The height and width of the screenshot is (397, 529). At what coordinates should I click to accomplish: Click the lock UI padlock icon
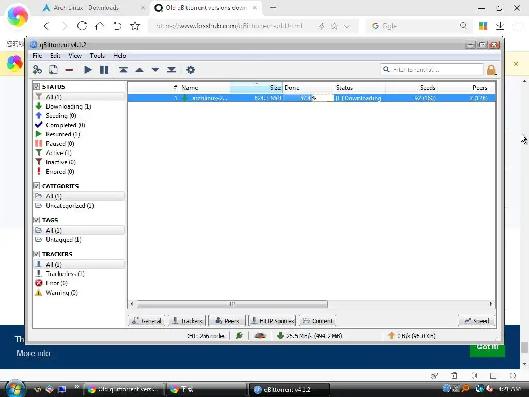pyautogui.click(x=491, y=70)
